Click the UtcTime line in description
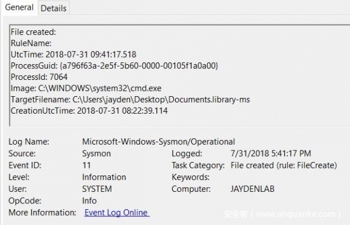Screen dimensions: 350x225 [x=73, y=54]
